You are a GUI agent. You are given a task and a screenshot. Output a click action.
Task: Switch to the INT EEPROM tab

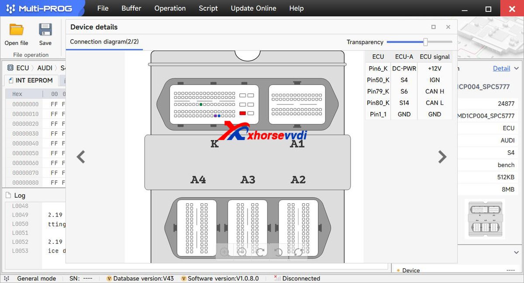tap(31, 81)
